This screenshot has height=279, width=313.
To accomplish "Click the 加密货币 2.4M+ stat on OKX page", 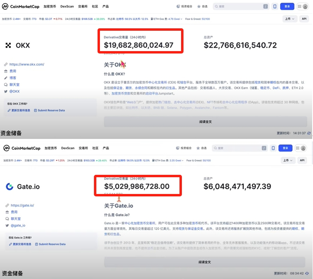I will point(11,19).
